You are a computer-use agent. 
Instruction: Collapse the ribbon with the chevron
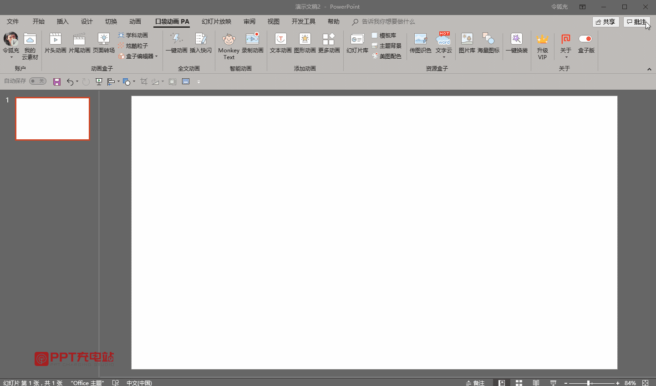tap(649, 69)
